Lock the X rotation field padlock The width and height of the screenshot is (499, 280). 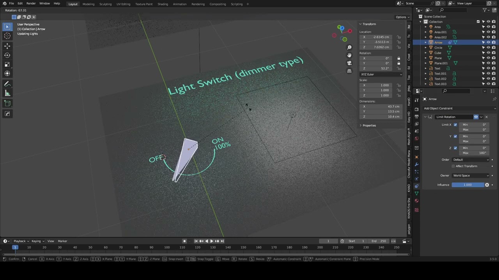coord(398,58)
